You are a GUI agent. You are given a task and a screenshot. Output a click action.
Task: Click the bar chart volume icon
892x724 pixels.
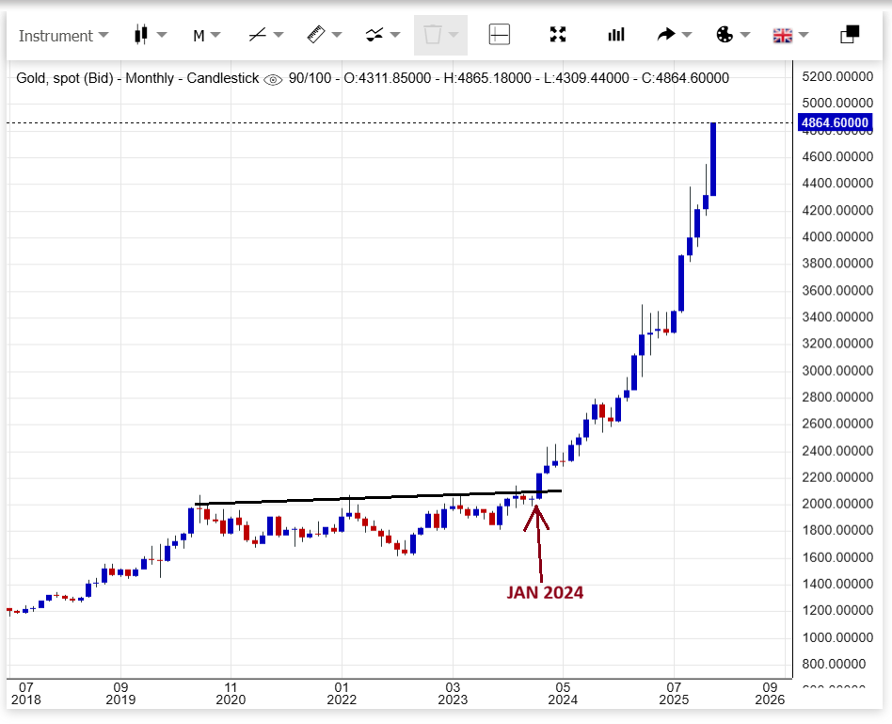click(x=616, y=36)
